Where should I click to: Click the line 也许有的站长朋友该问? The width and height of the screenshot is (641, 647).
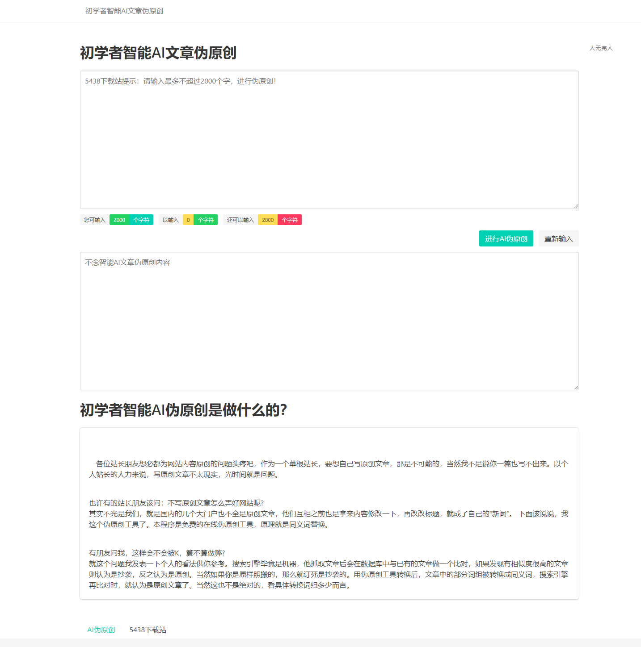coord(176,503)
